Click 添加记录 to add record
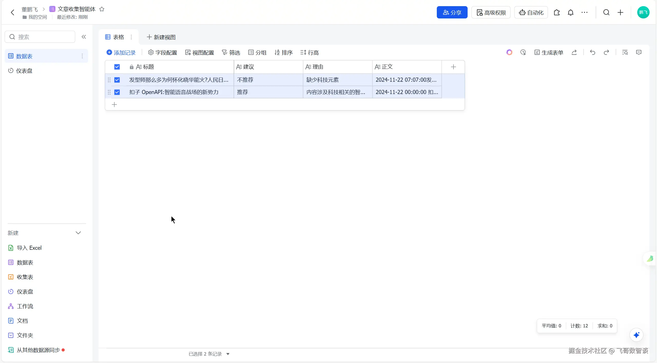Screen dimensions: 657x363 click(121, 53)
